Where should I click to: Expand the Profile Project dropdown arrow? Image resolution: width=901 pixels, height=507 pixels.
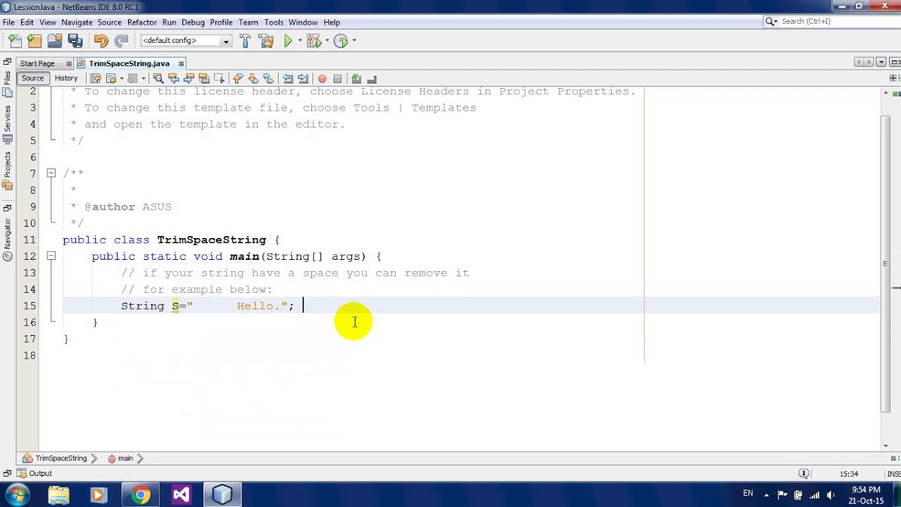(353, 41)
